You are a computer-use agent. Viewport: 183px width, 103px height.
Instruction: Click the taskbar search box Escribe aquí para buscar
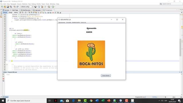[26, 101]
